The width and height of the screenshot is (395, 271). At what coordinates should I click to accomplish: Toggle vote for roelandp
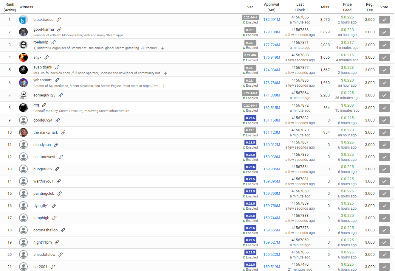tap(384, 45)
